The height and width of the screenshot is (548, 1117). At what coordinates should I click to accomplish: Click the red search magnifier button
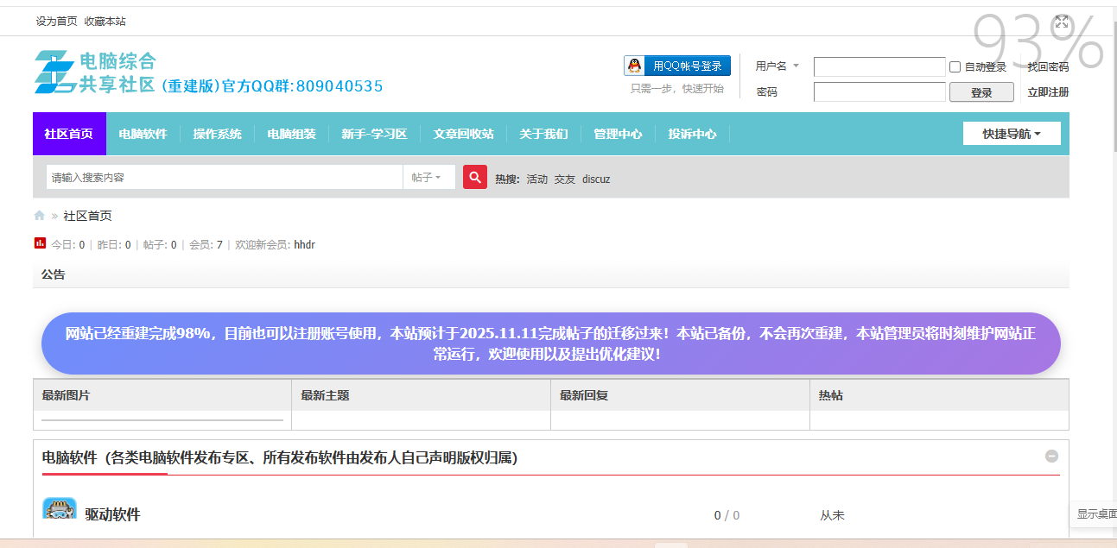475,177
